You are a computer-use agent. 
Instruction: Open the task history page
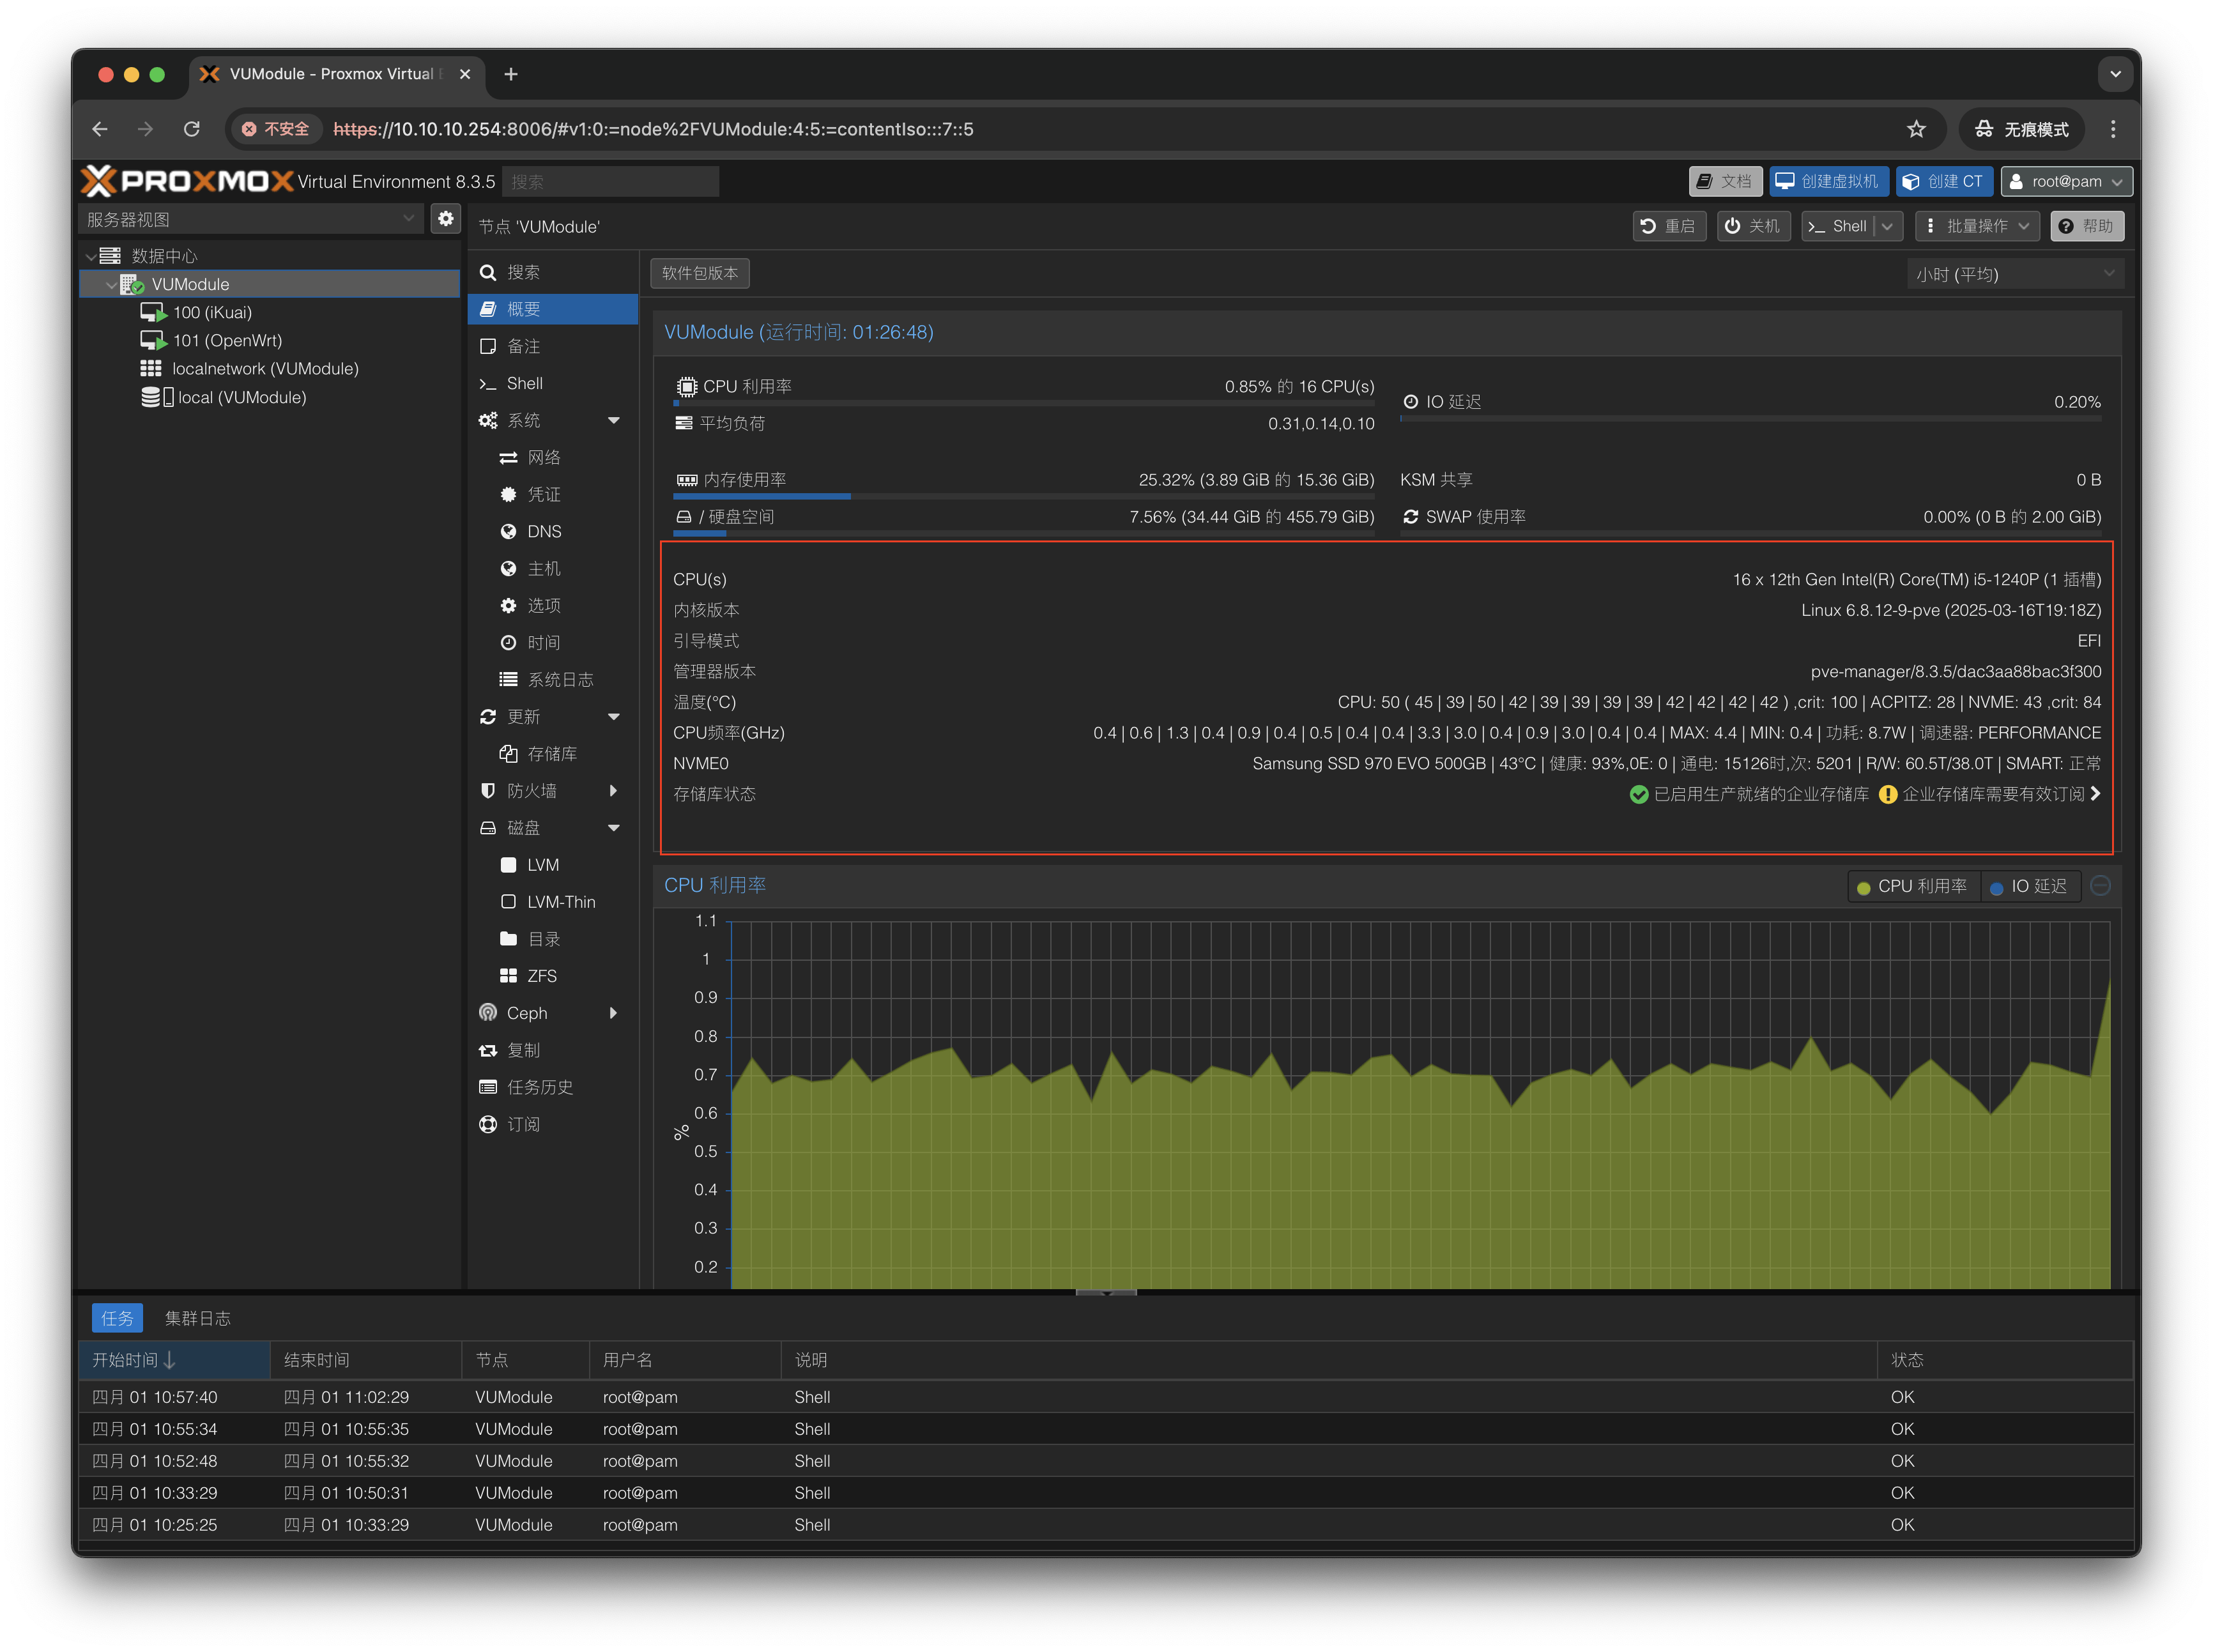pos(539,1087)
